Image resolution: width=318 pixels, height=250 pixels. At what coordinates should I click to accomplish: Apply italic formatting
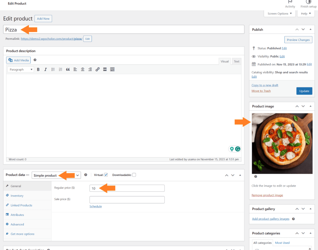(46, 69)
